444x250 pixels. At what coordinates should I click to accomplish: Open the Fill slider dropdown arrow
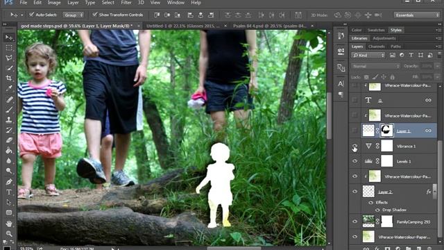(437, 77)
